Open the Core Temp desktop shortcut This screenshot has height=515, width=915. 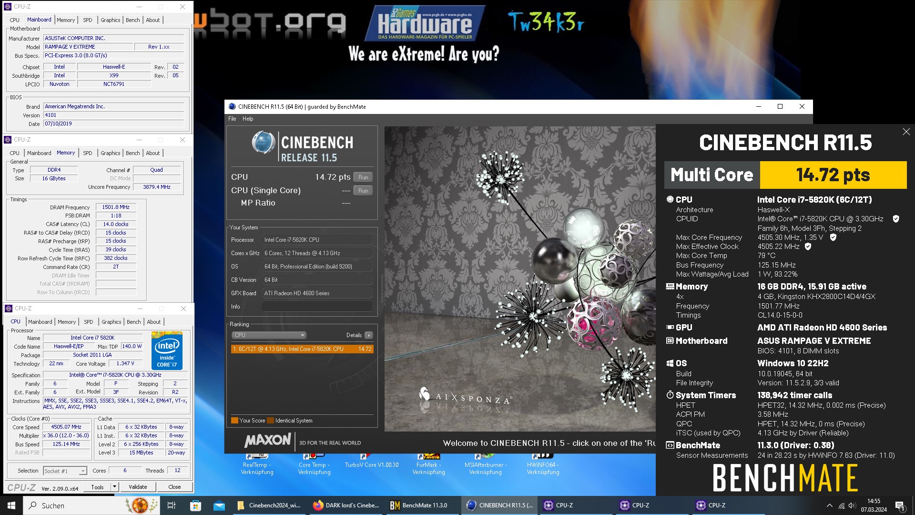(314, 464)
